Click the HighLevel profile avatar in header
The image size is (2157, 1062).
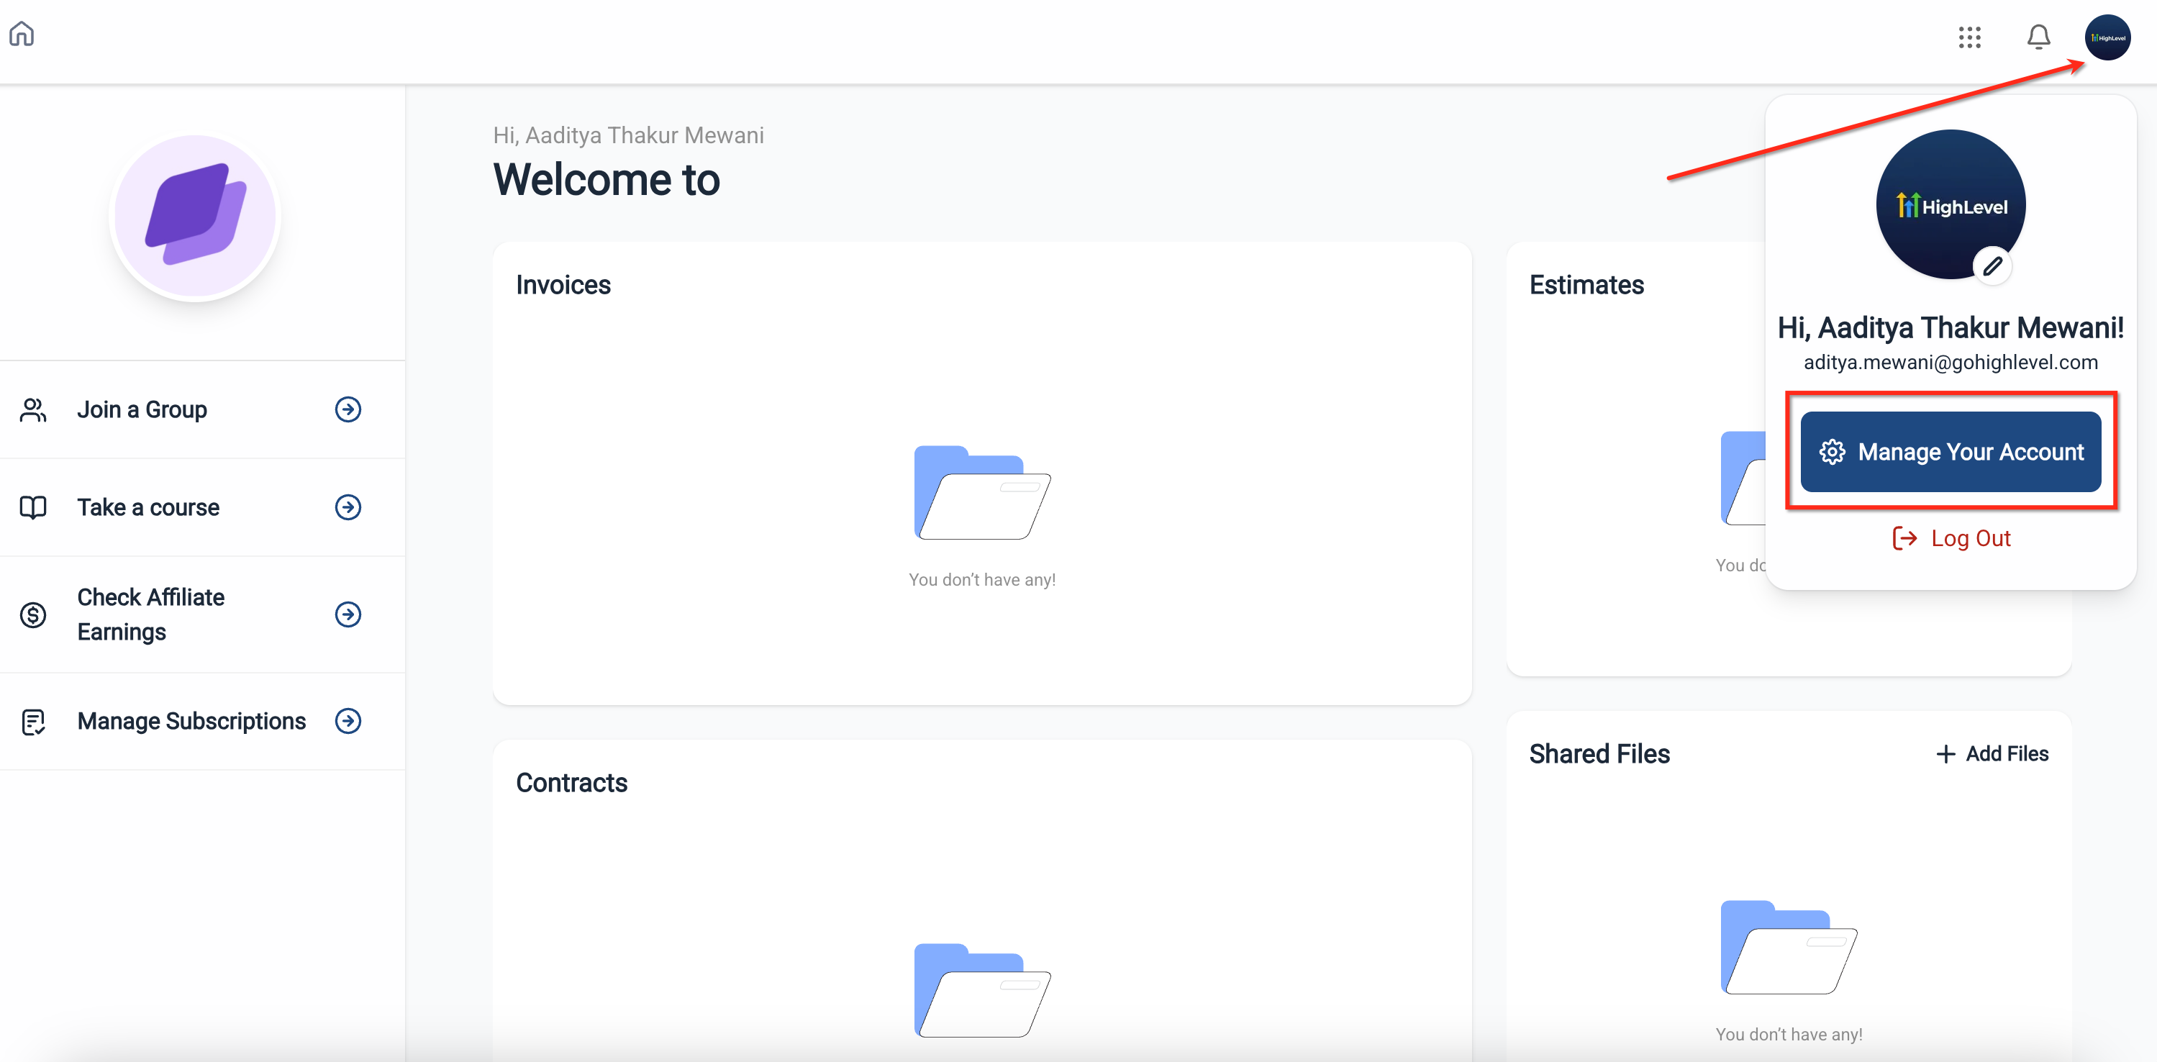point(2107,37)
